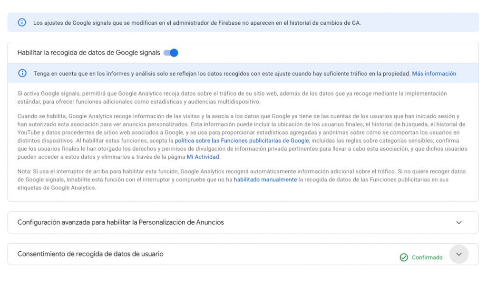Click the green Confirmado checkmark icon
The width and height of the screenshot is (487, 285).
click(x=404, y=257)
